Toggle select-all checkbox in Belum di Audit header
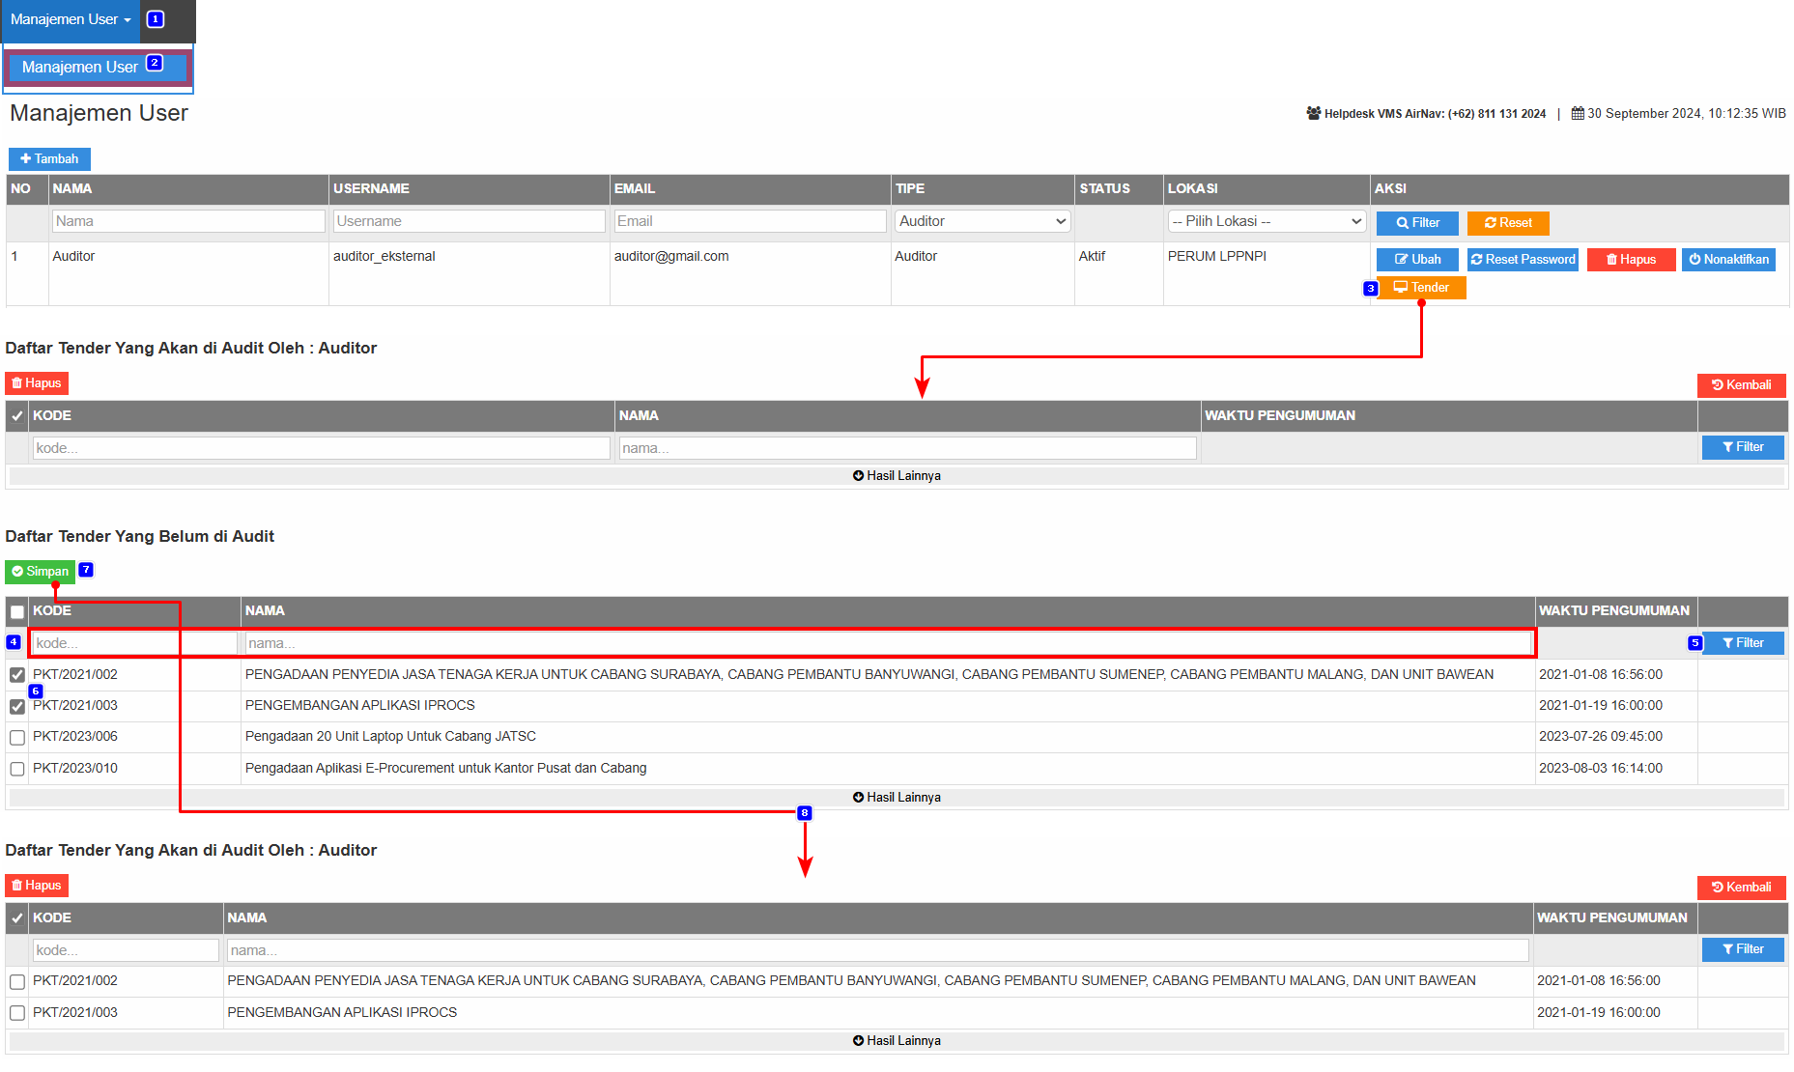Viewport: 1794px width, 1072px height. coord(17,612)
